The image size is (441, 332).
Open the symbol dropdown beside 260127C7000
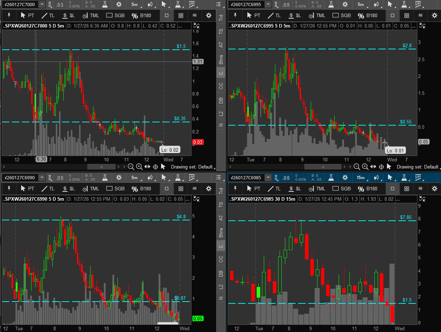pyautogui.click(x=42, y=5)
